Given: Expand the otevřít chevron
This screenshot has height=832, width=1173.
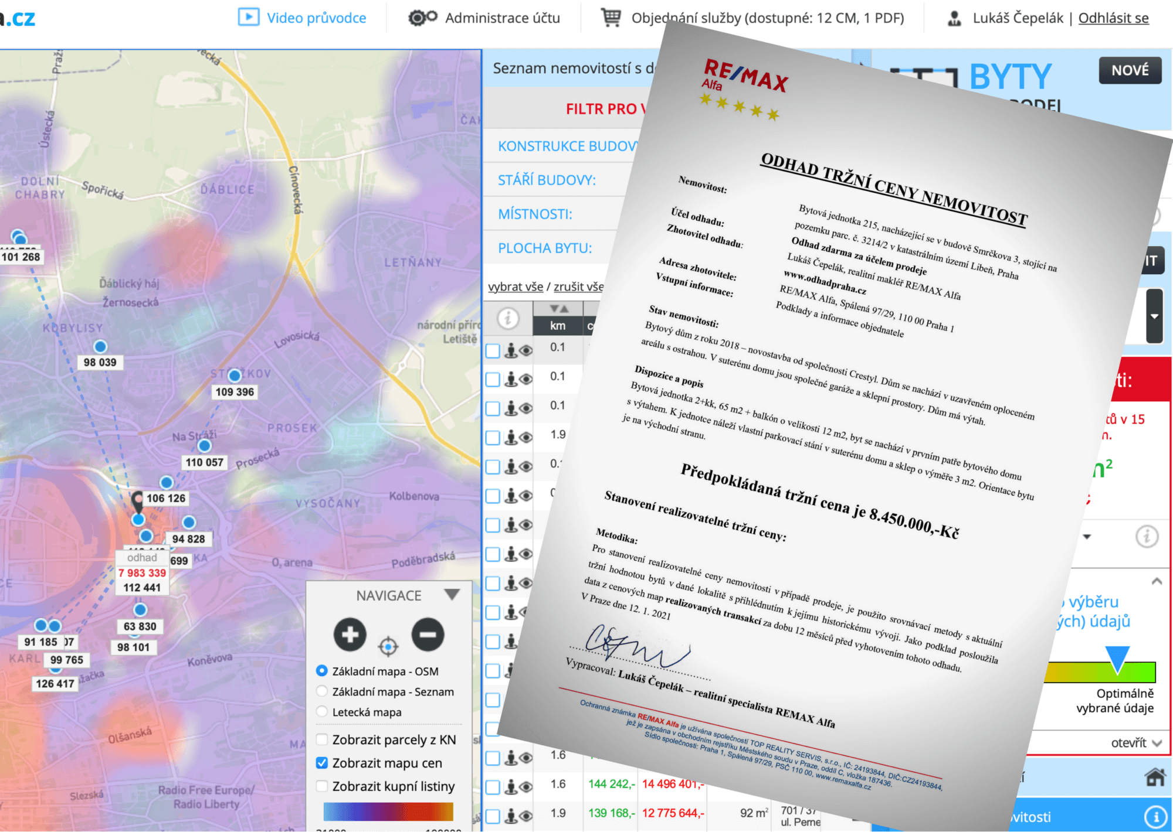Looking at the screenshot, I should pyautogui.click(x=1157, y=743).
